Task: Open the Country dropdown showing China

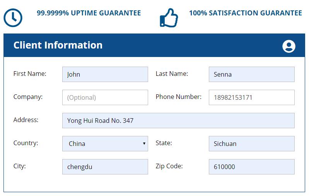Action: tap(105, 144)
